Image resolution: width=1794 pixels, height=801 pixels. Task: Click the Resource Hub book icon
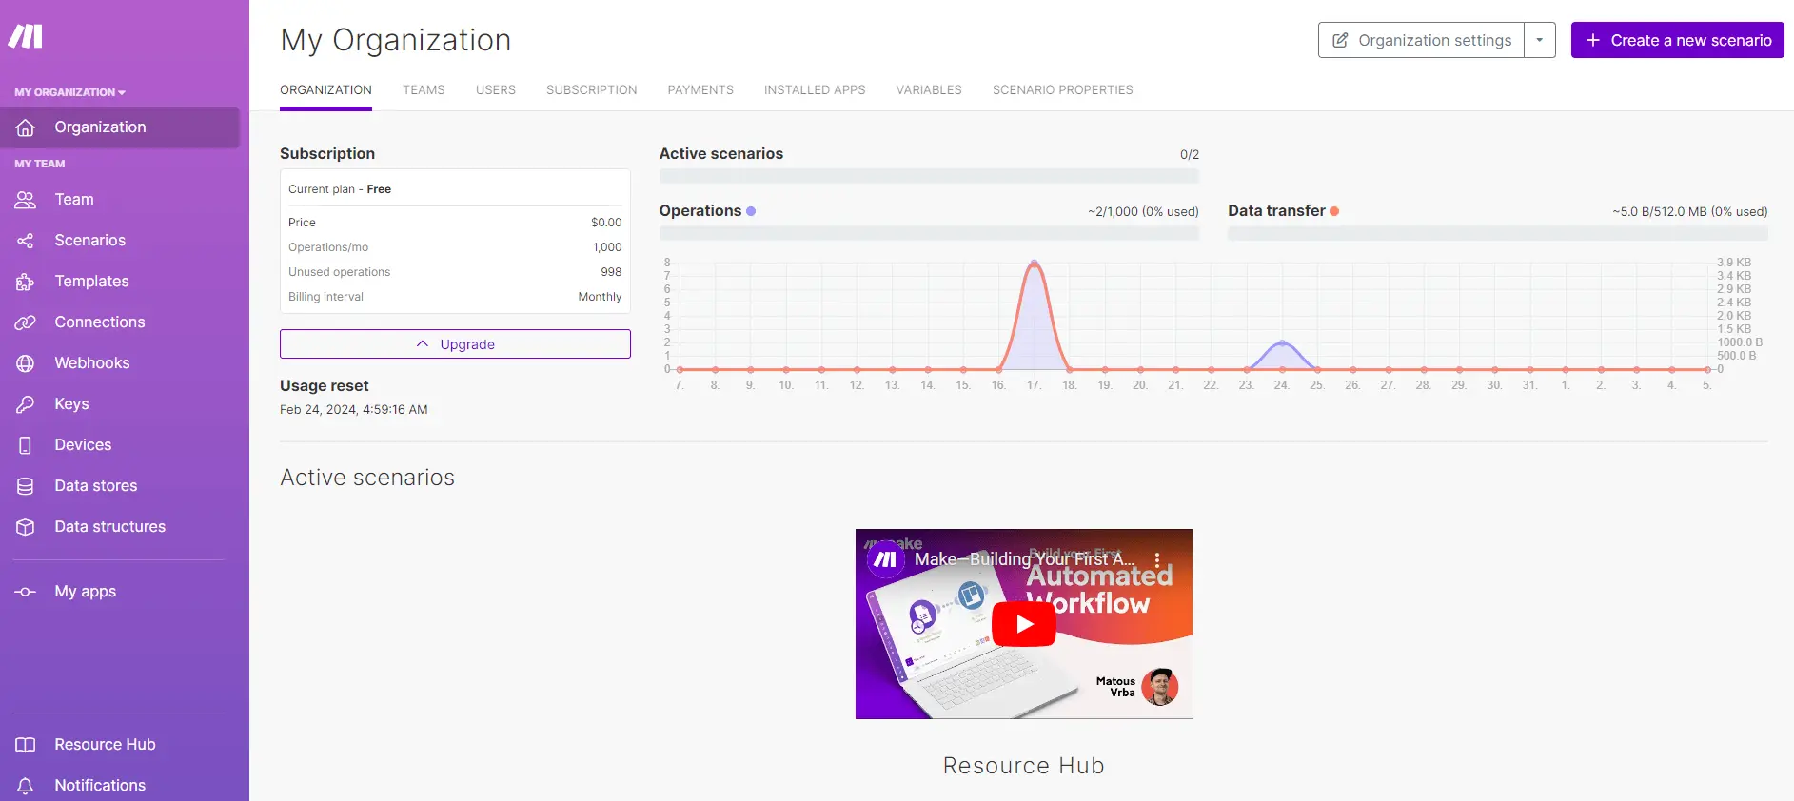[26, 745]
